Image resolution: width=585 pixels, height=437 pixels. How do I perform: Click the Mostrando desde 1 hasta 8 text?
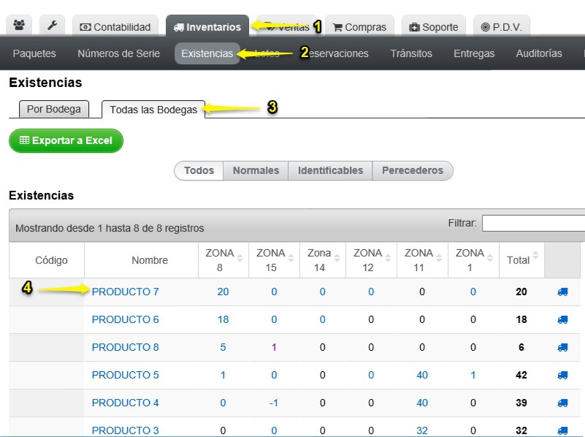(x=110, y=228)
